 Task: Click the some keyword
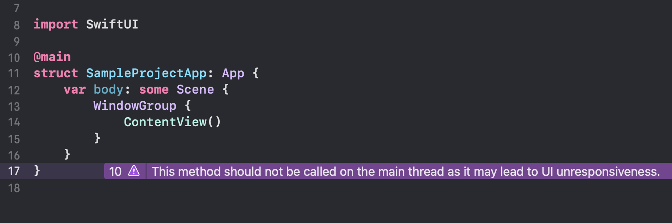pyautogui.click(x=154, y=90)
